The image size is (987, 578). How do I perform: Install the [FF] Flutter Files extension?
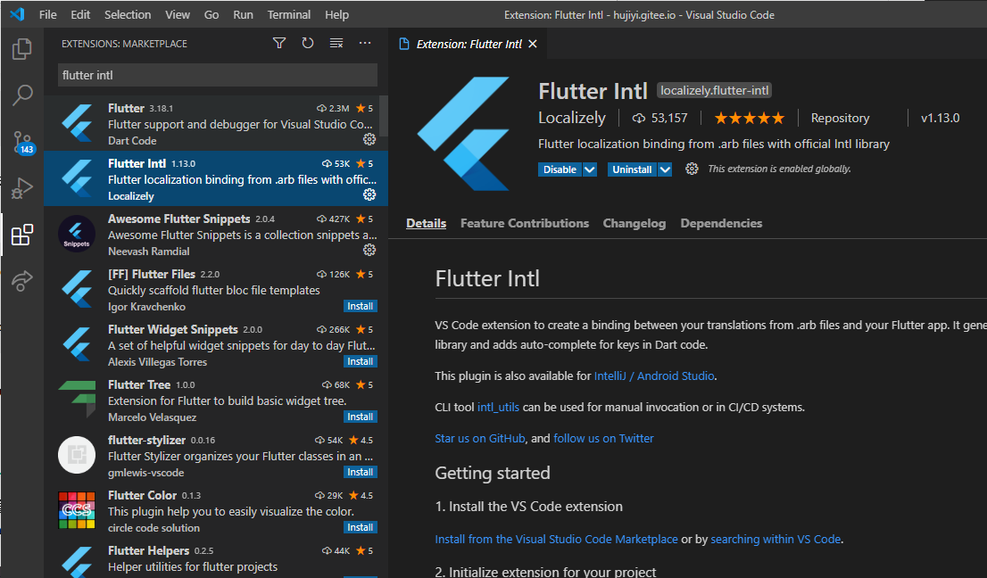pyautogui.click(x=360, y=306)
